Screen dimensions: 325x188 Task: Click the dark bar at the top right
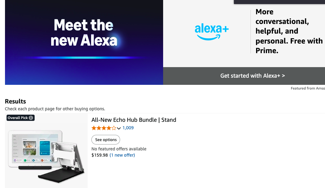click(x=279, y=2)
